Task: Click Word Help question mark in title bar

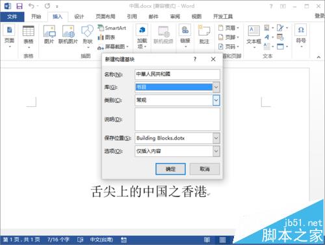Action: (271, 7)
